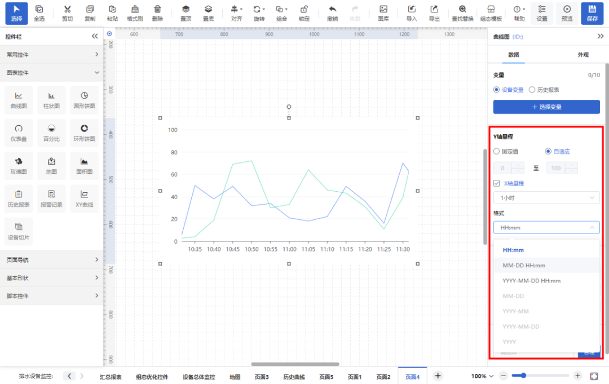Viewport: 609px width, 384px height.
Task: Toggle the X轴量程 checkbox
Action: tap(496, 183)
